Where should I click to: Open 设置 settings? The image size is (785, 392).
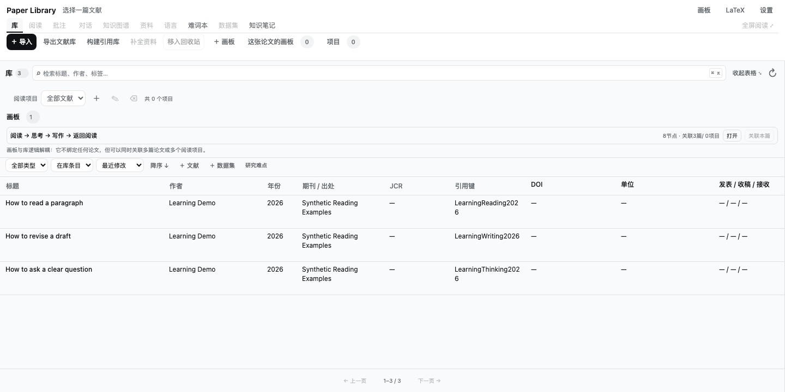tap(766, 10)
